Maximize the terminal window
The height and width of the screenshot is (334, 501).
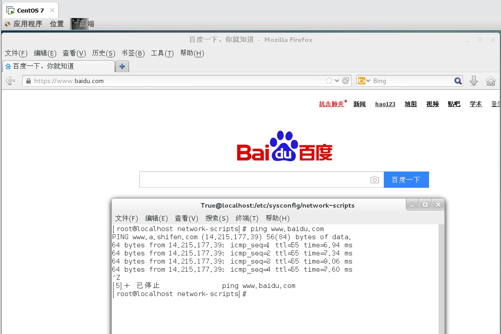click(x=425, y=205)
